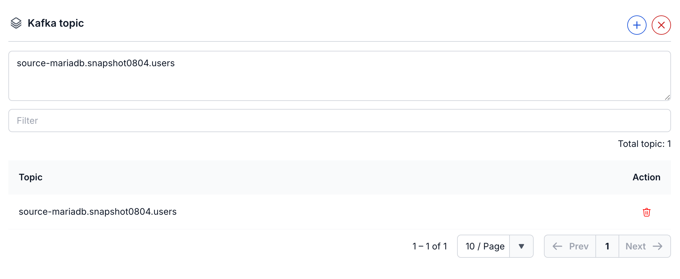Click the Kafka topic heading
The image size is (680, 279).
pyautogui.click(x=56, y=23)
